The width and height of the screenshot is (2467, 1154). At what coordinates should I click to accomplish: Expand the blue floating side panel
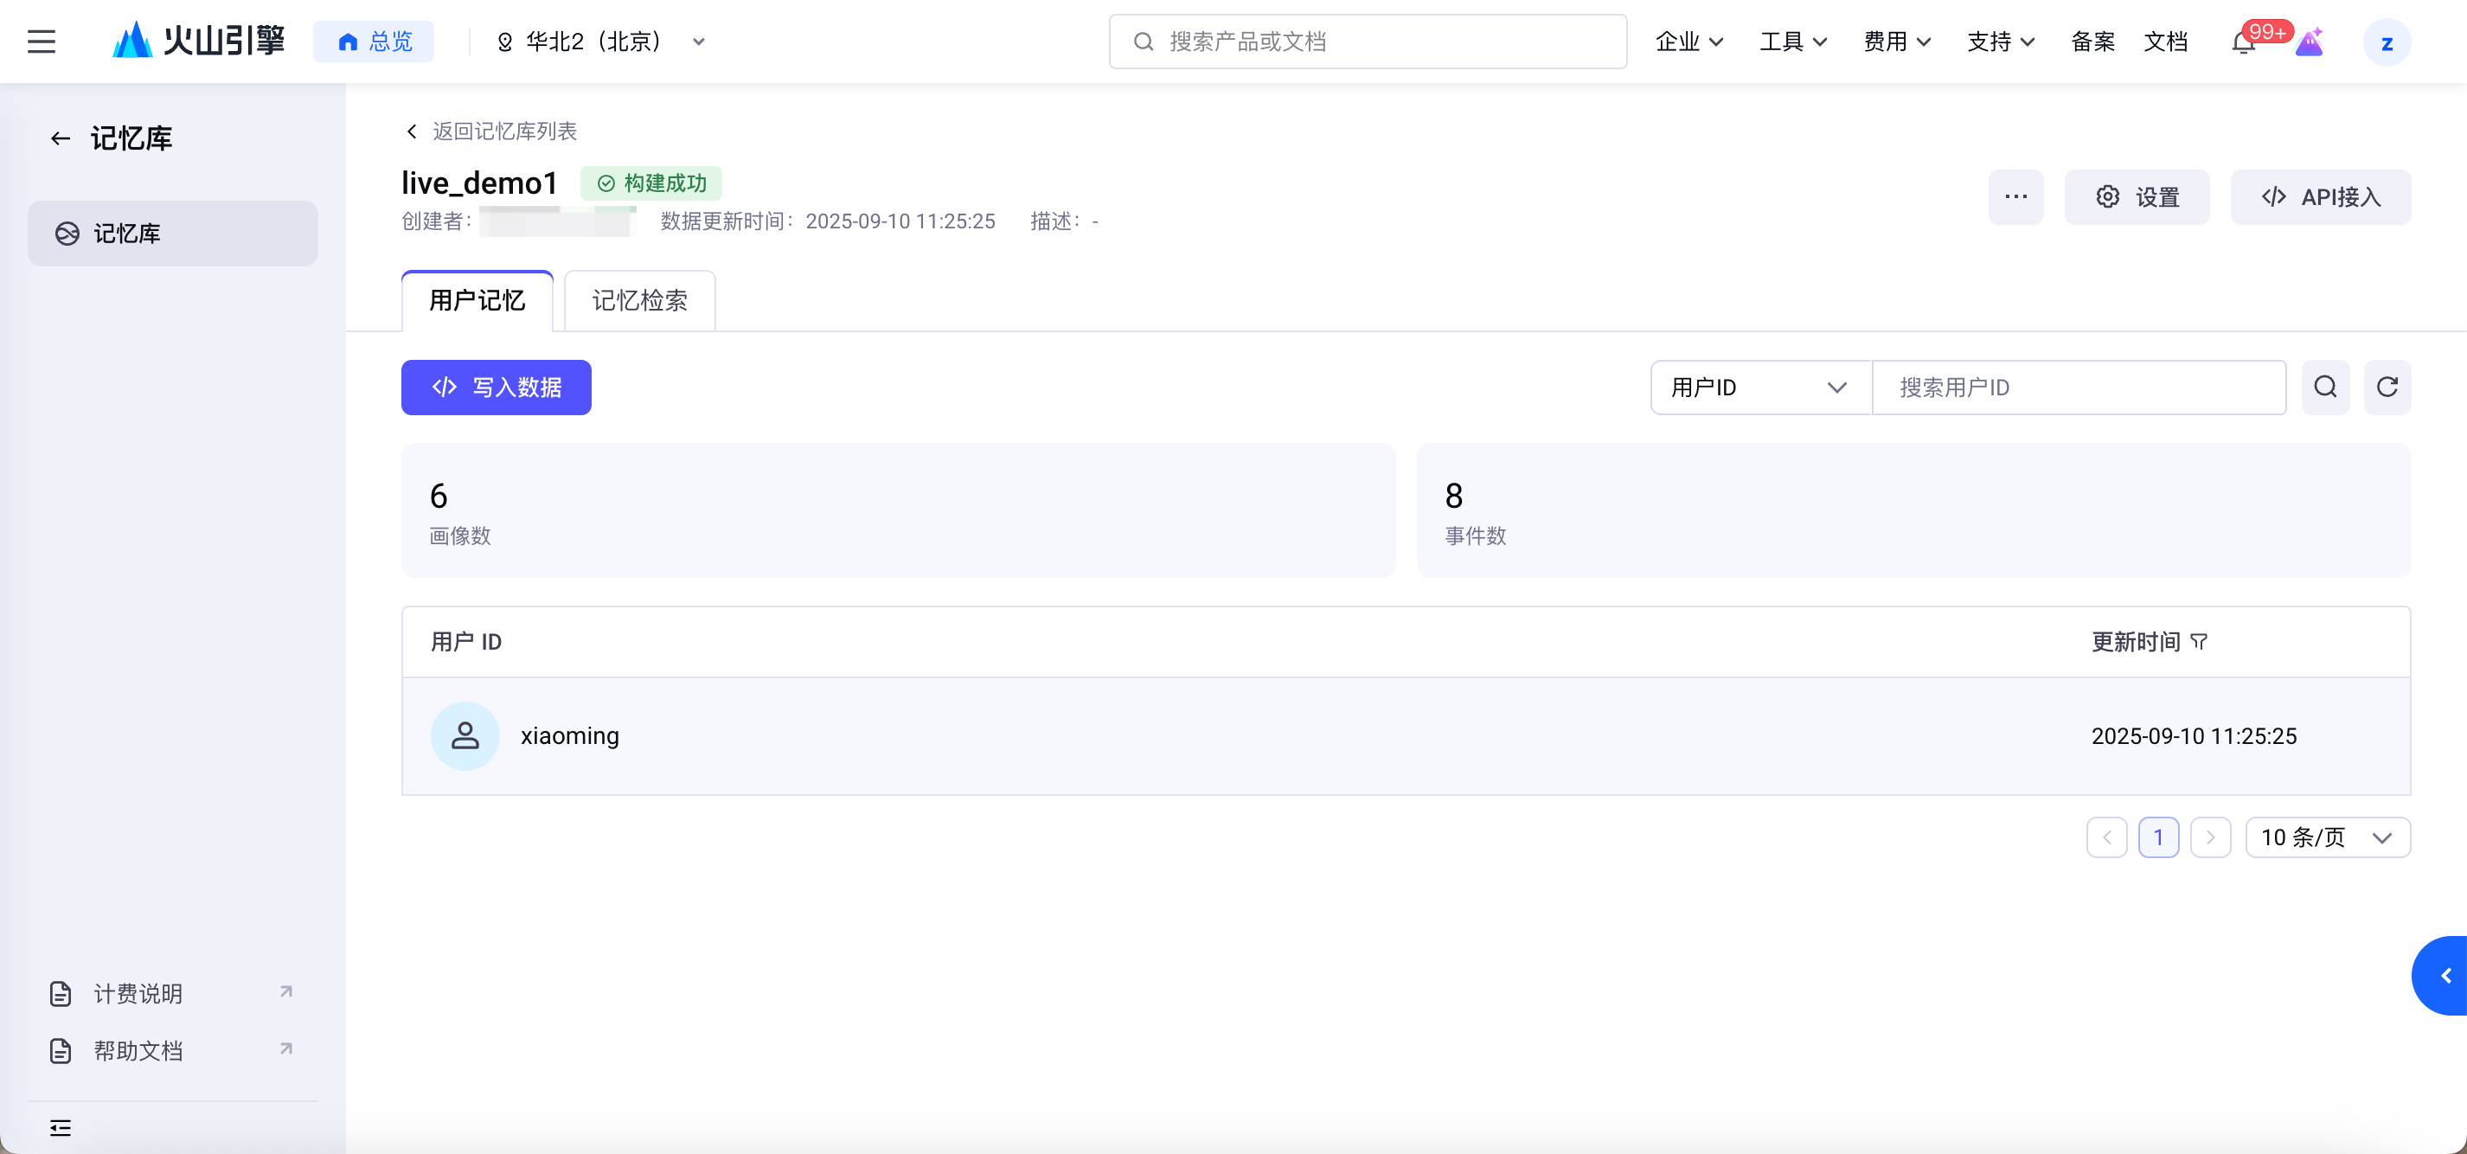2445,975
